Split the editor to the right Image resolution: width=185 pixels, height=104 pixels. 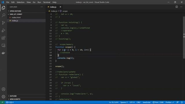click(x=177, y=7)
